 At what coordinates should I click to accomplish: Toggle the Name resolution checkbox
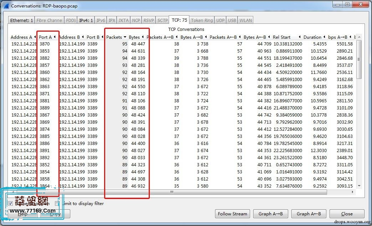coord(11,204)
